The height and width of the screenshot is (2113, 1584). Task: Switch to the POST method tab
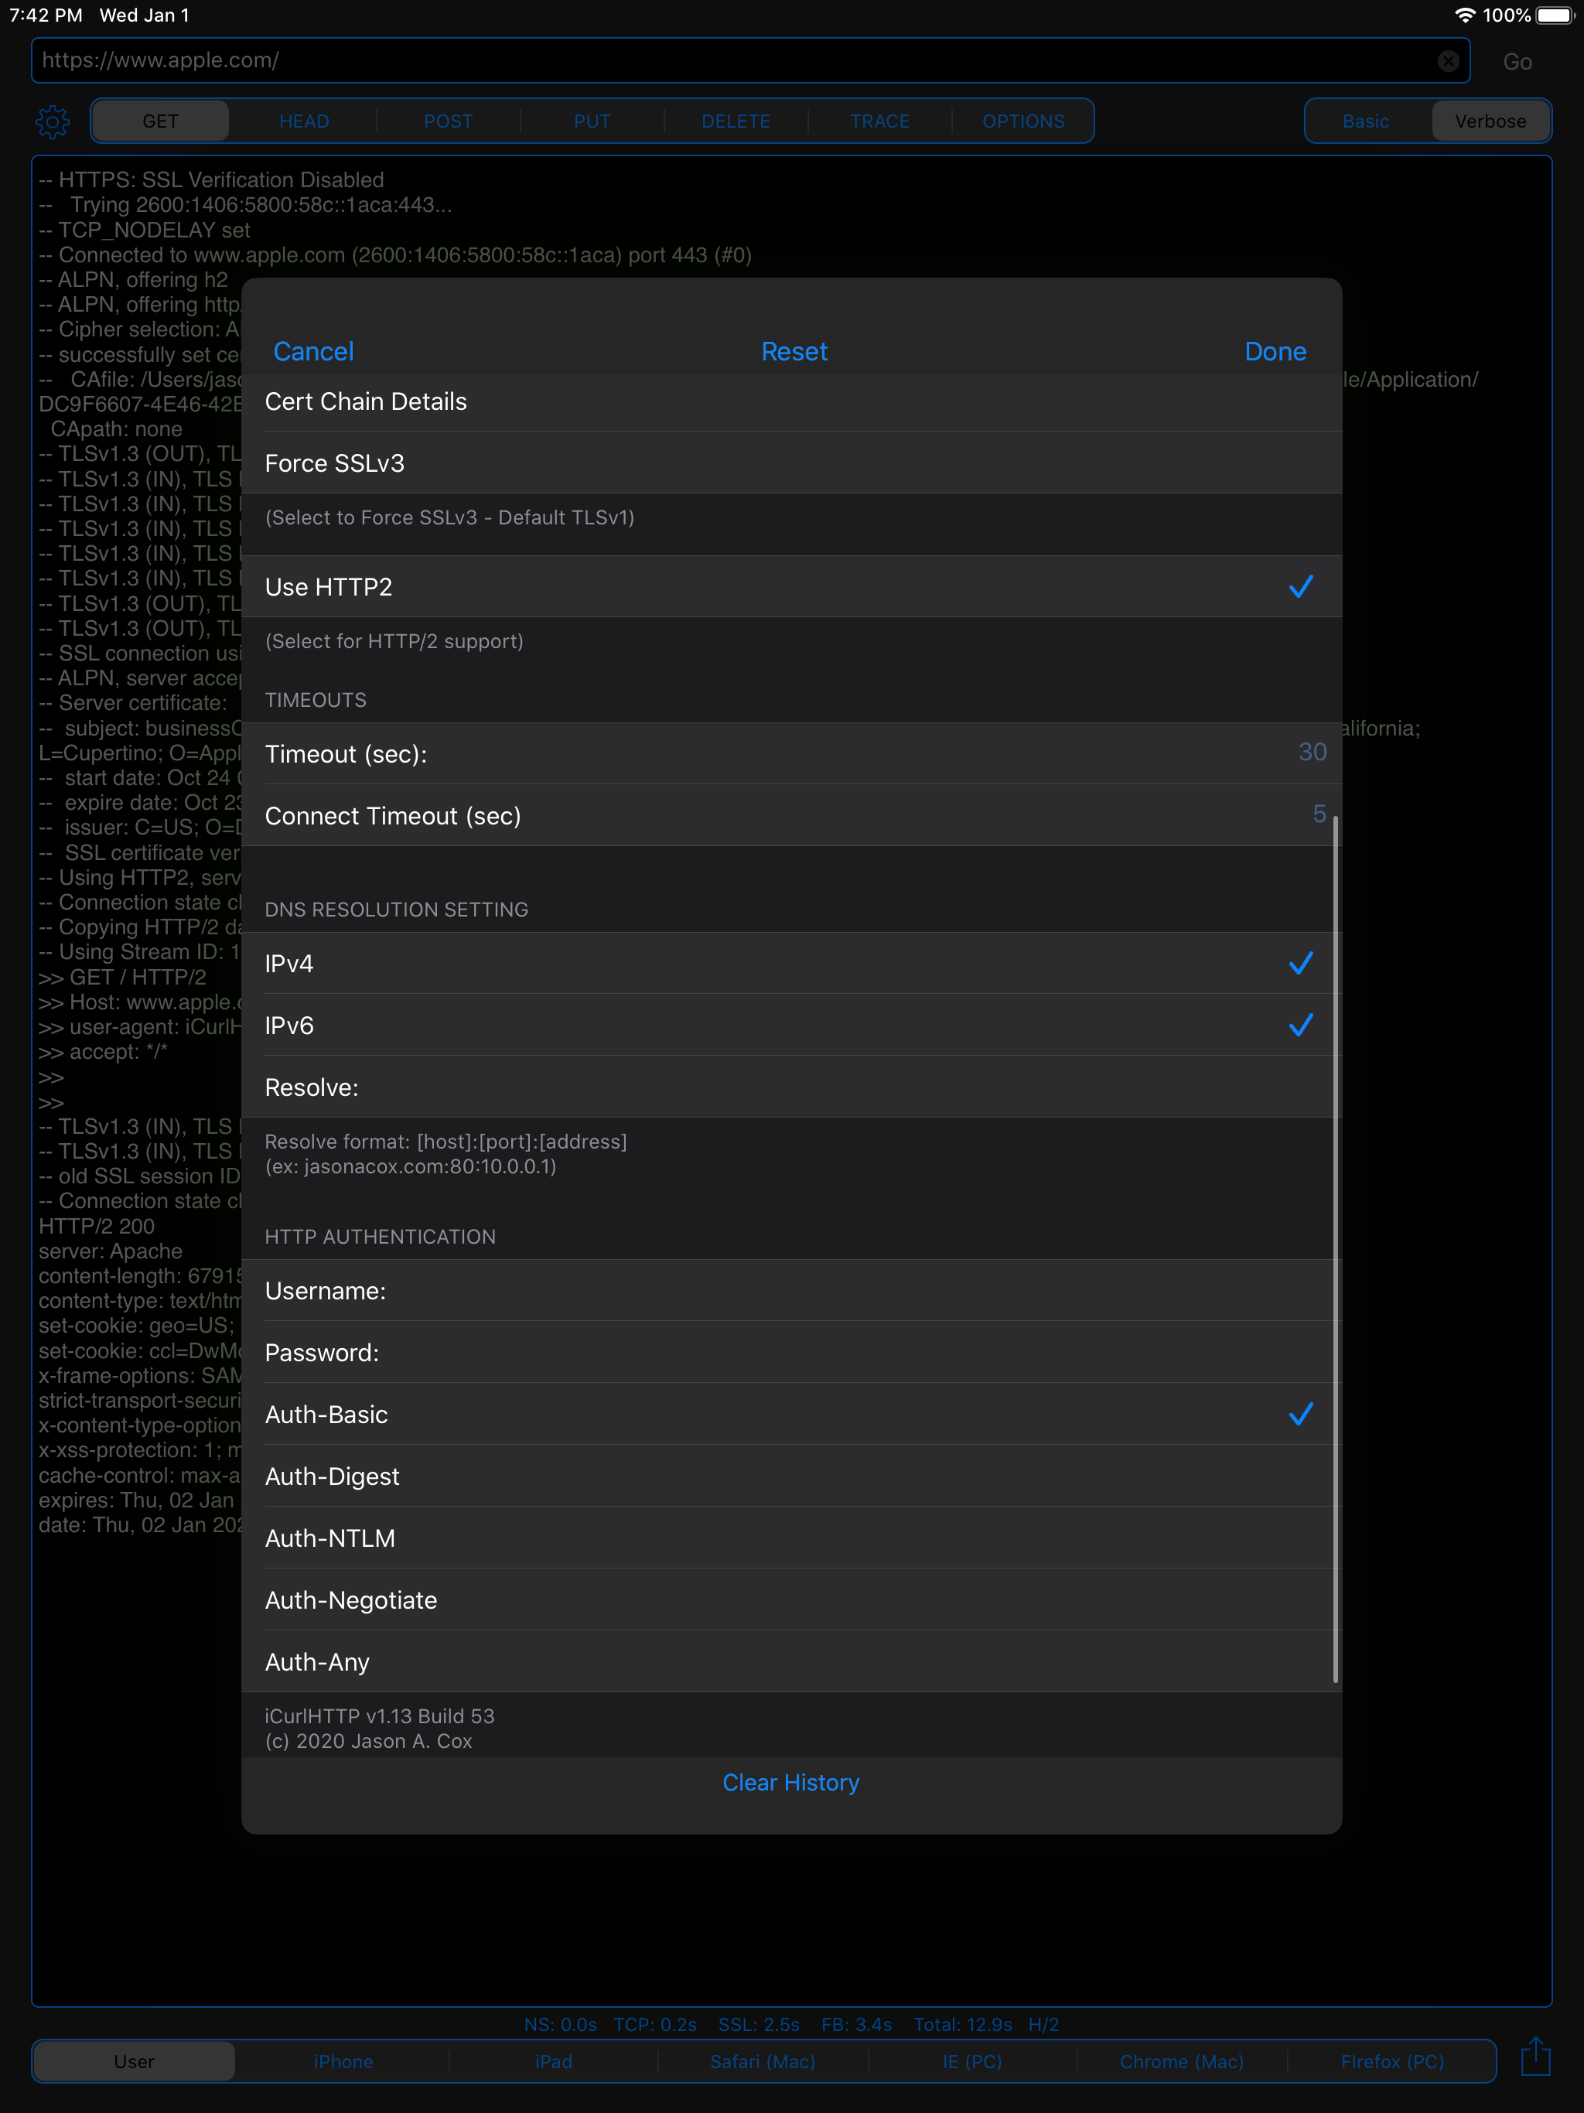click(x=448, y=121)
